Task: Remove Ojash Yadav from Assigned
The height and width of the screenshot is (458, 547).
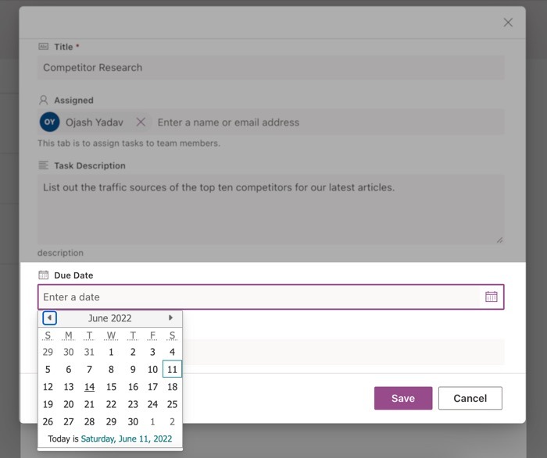Action: point(141,122)
